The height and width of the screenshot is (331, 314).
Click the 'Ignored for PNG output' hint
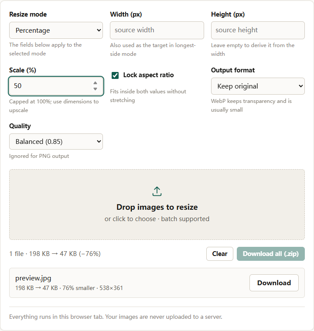[x=39, y=156]
